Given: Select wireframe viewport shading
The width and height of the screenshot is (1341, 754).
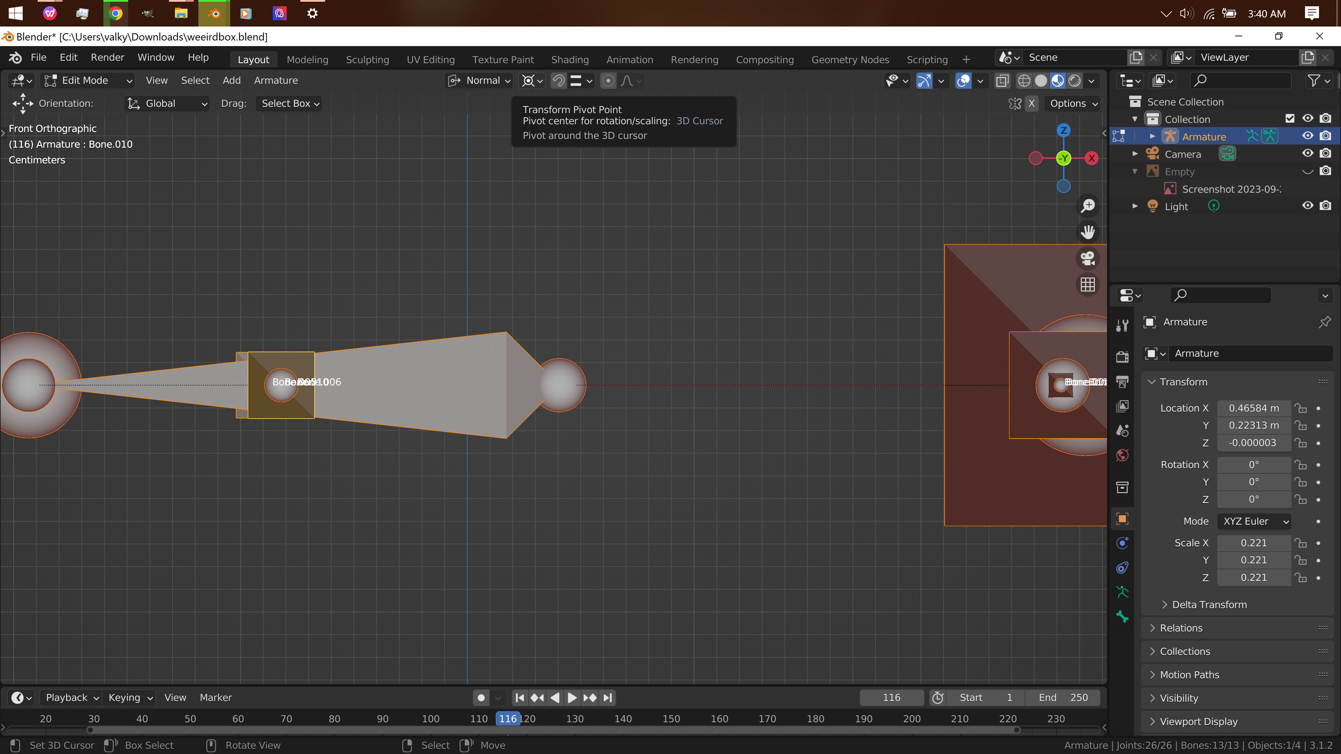Looking at the screenshot, I should point(1024,81).
